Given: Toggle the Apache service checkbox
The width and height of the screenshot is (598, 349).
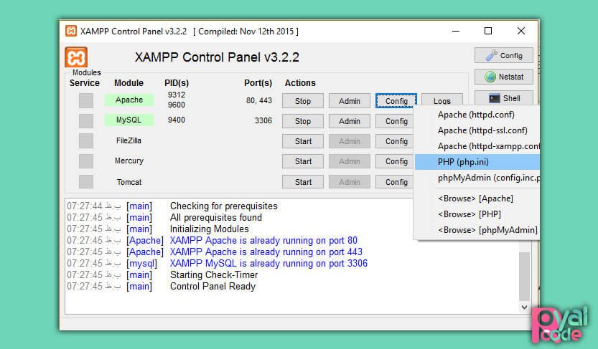Looking at the screenshot, I should tap(86, 101).
